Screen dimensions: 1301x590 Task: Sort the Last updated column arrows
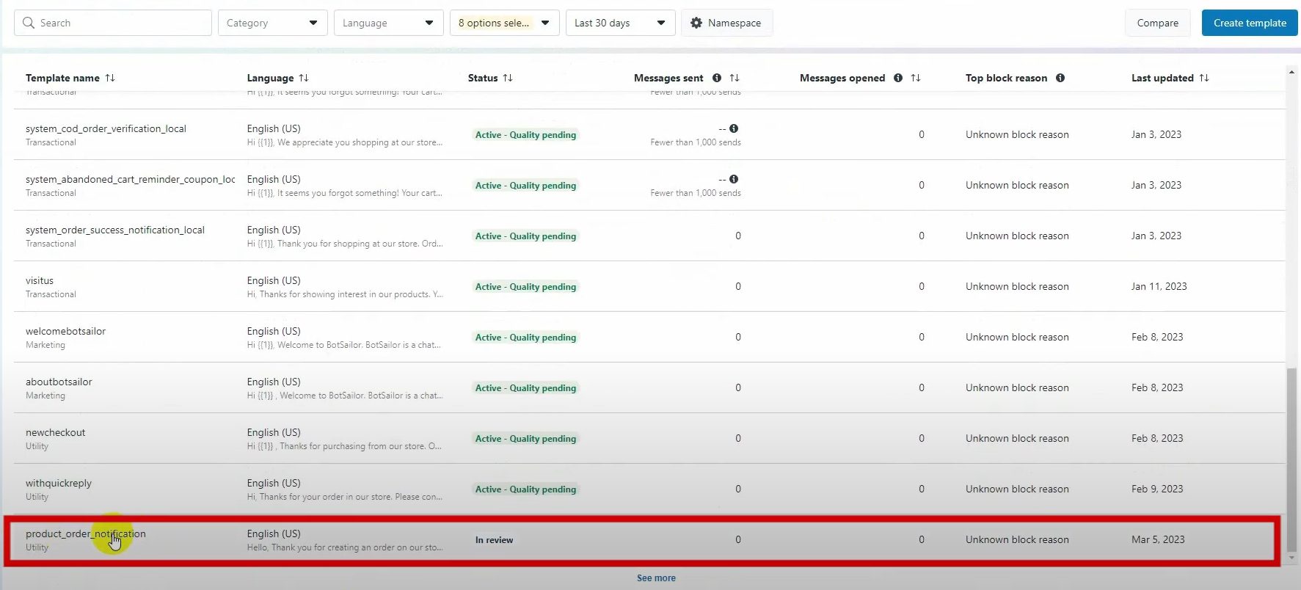(1204, 78)
